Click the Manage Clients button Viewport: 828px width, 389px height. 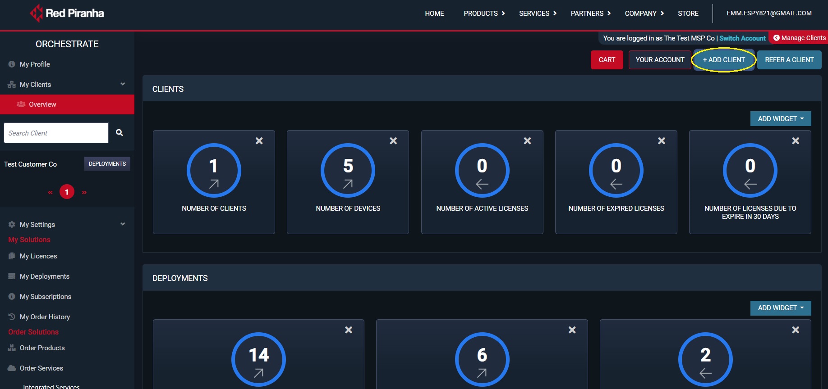pyautogui.click(x=799, y=38)
